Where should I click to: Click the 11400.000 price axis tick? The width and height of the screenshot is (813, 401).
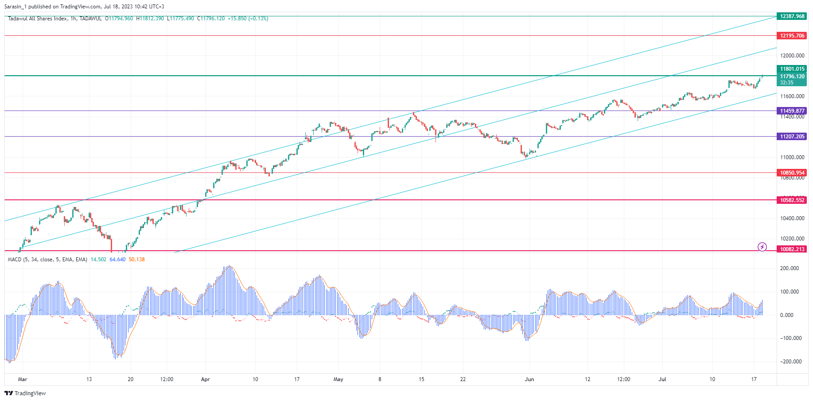[792, 117]
